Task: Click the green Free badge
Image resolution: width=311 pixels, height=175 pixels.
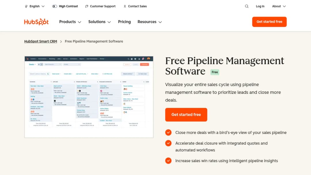Action: click(215, 72)
